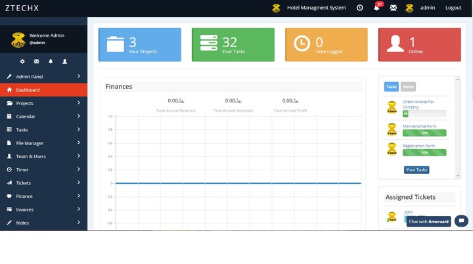Click the admin username link in top bar

[x=428, y=8]
